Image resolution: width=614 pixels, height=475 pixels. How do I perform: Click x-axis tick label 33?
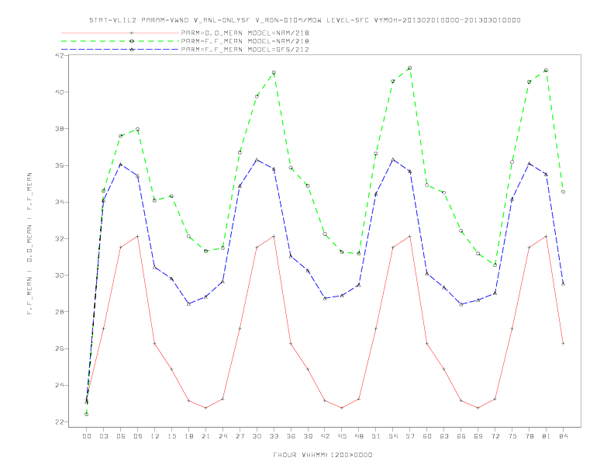point(274,436)
